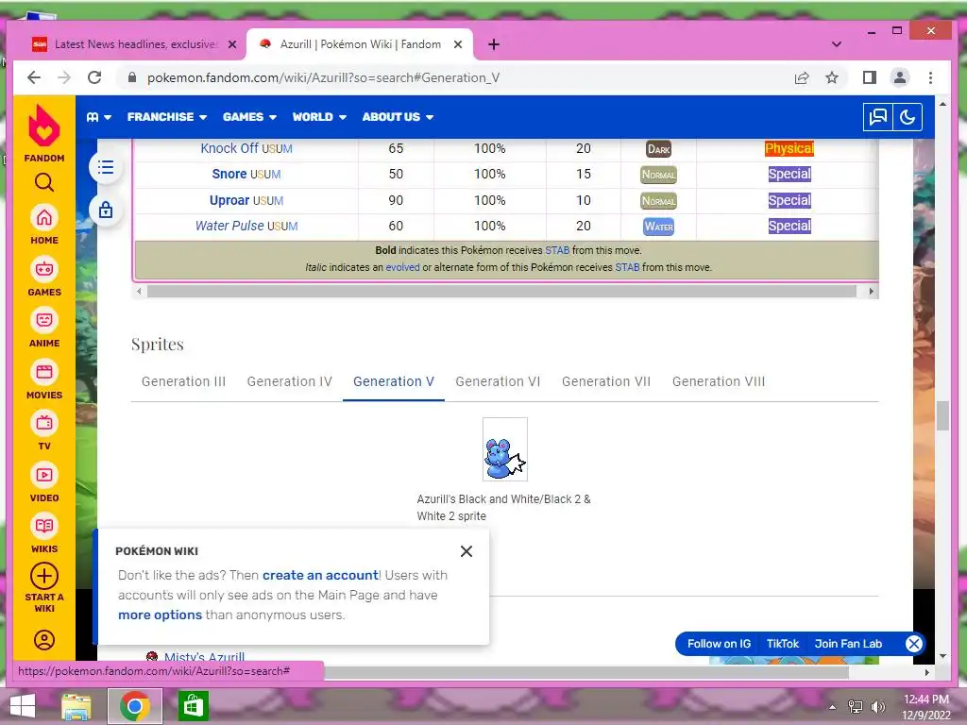Switch to Generation III sprites tab

[184, 381]
